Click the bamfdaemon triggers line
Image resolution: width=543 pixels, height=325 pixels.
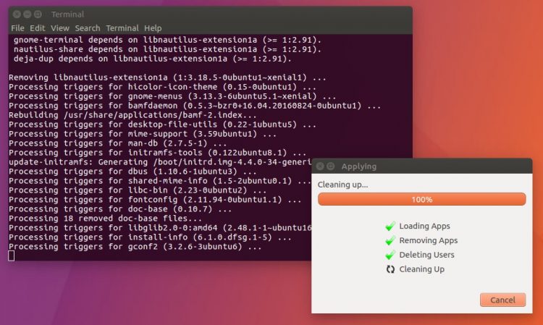coord(195,106)
